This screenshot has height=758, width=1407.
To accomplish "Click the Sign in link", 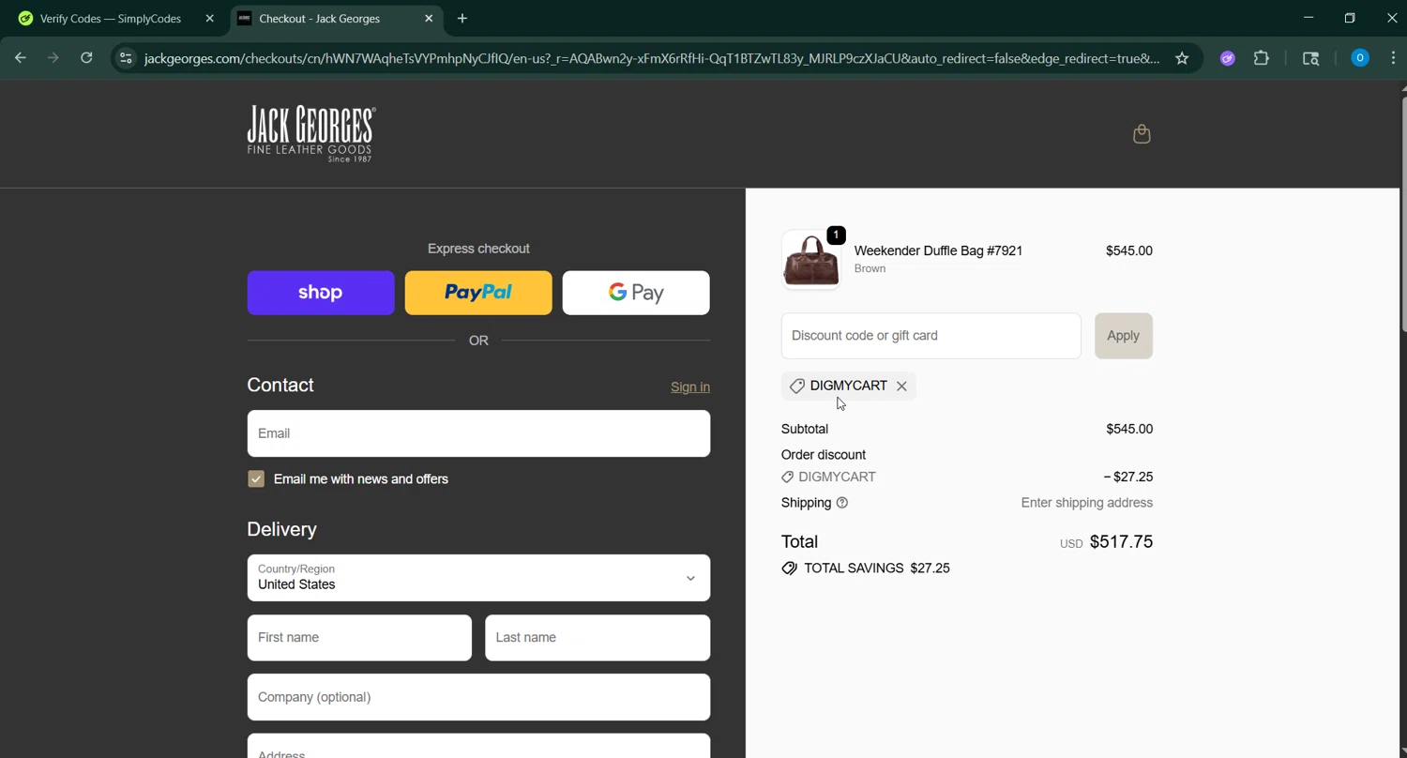I will point(690,387).
